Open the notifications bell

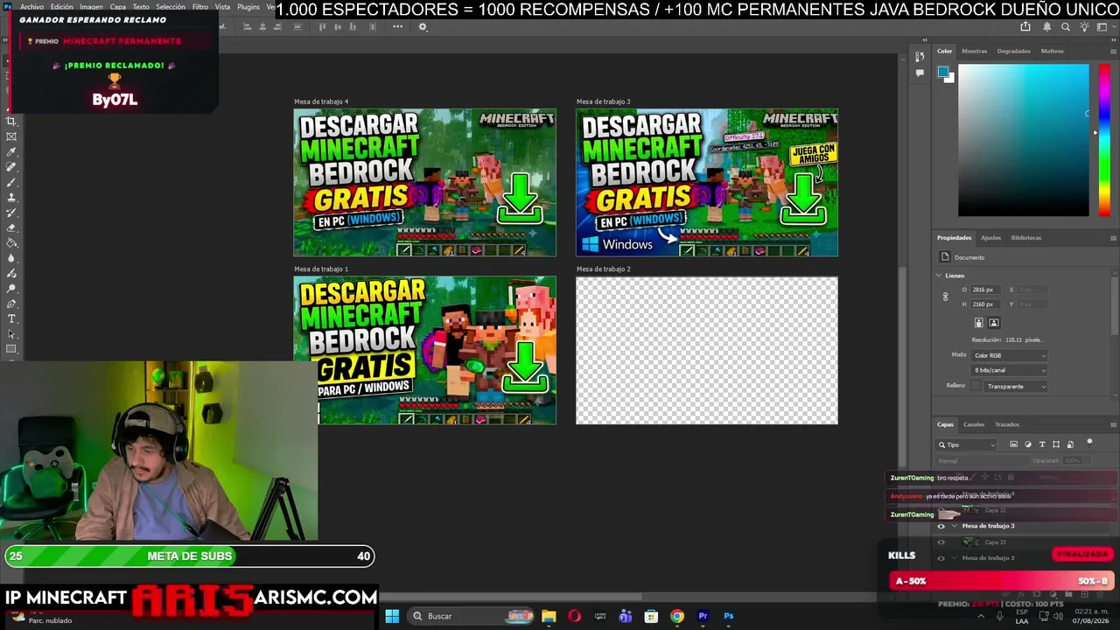1047,27
